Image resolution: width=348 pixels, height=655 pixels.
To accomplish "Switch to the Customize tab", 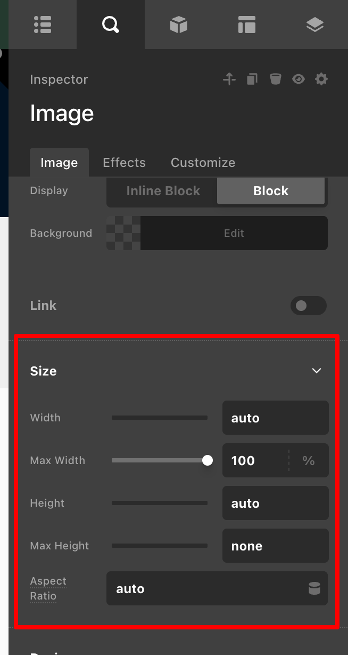I will pos(203,163).
